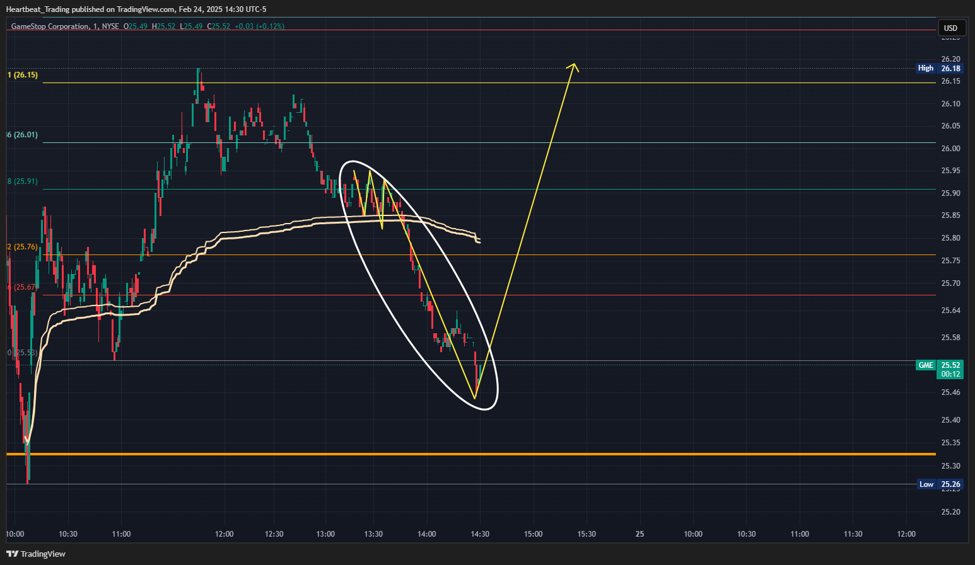Click the Fibonacci label (25.76)

[23, 247]
